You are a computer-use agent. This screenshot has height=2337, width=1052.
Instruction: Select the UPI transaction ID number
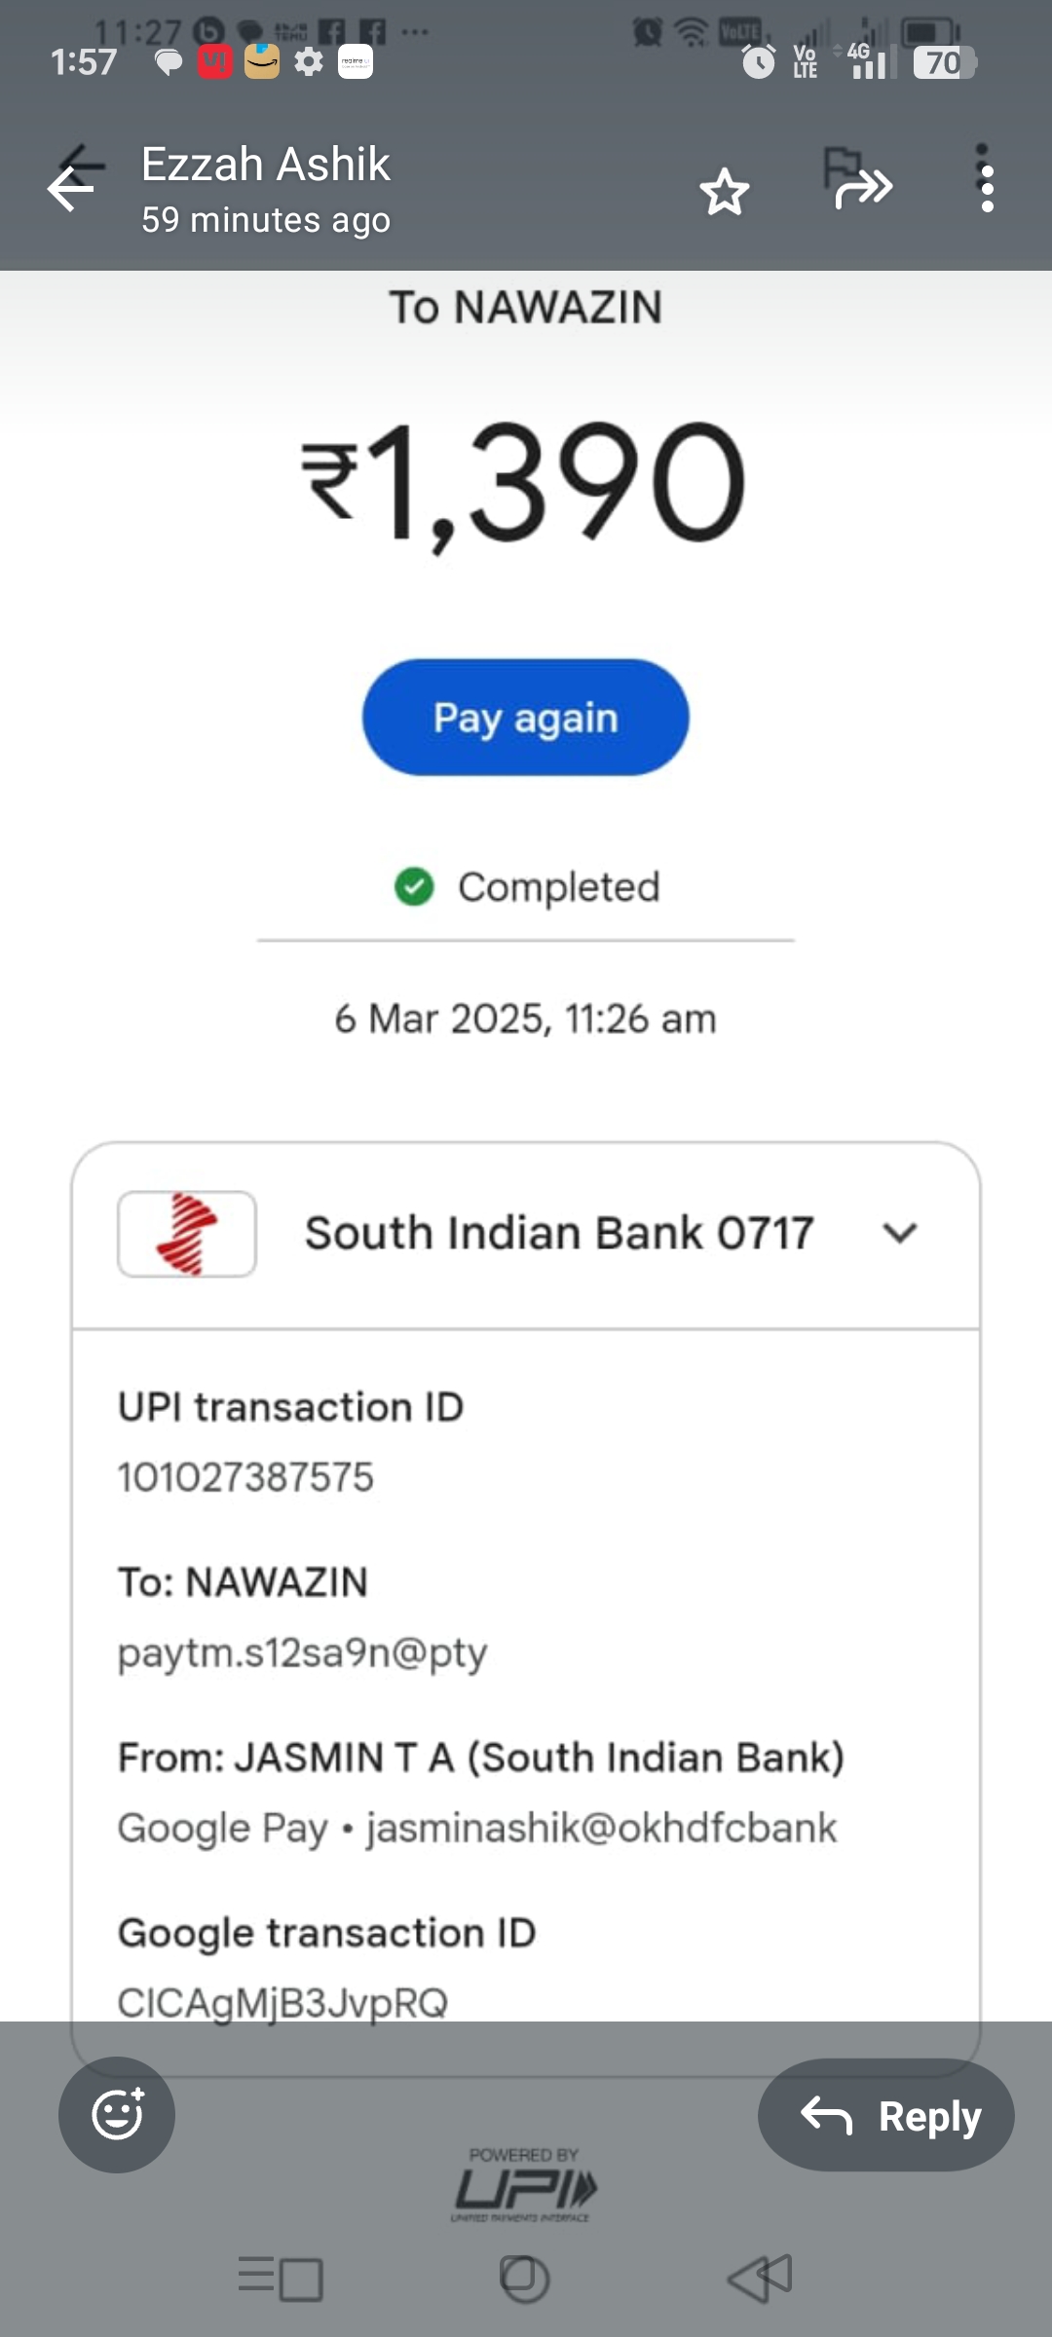(x=245, y=1477)
